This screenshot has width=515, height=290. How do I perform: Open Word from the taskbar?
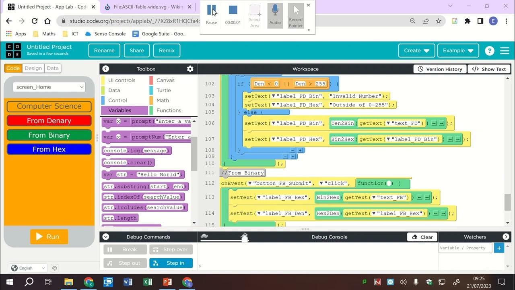(128, 282)
